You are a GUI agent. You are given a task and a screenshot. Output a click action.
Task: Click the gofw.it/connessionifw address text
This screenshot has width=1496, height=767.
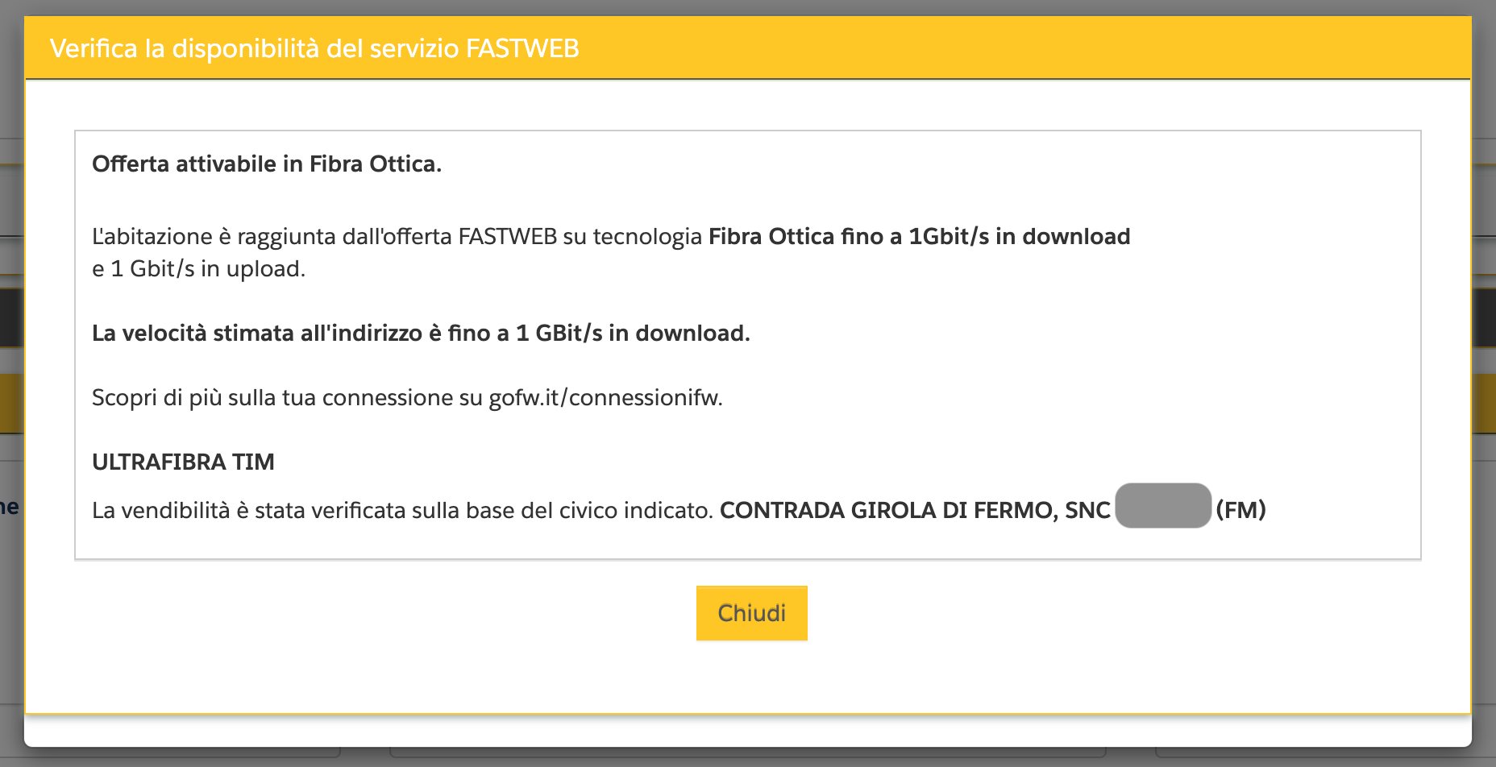click(x=605, y=398)
